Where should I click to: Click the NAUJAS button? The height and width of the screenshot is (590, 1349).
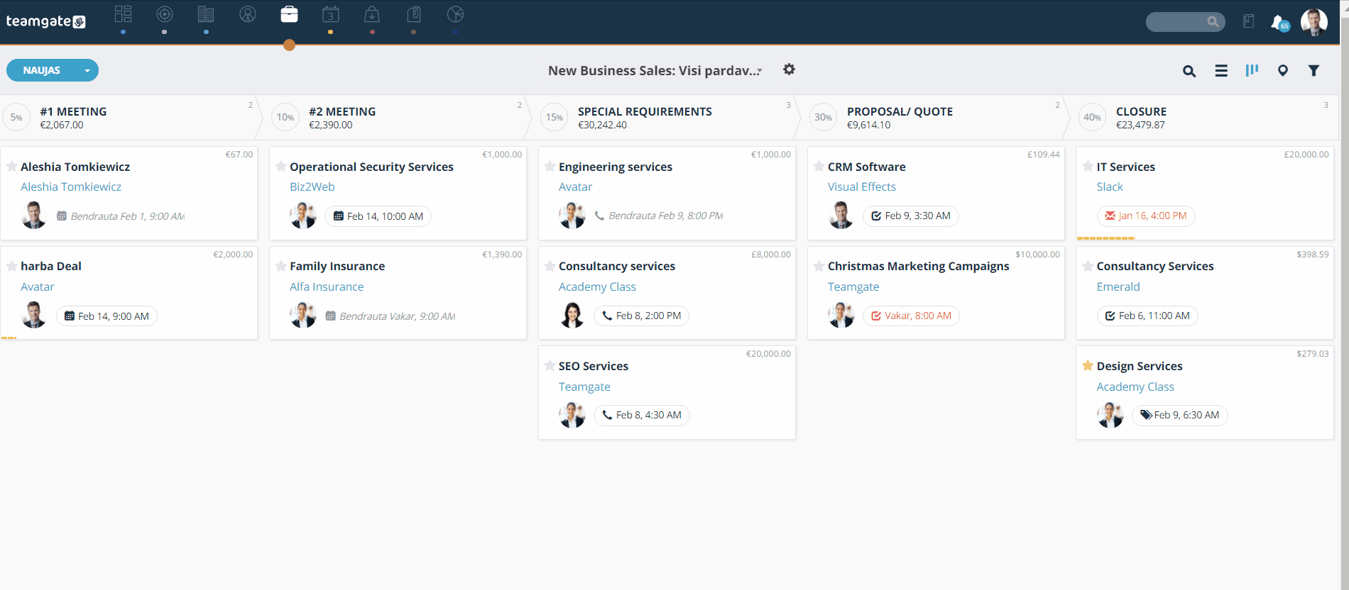42,70
